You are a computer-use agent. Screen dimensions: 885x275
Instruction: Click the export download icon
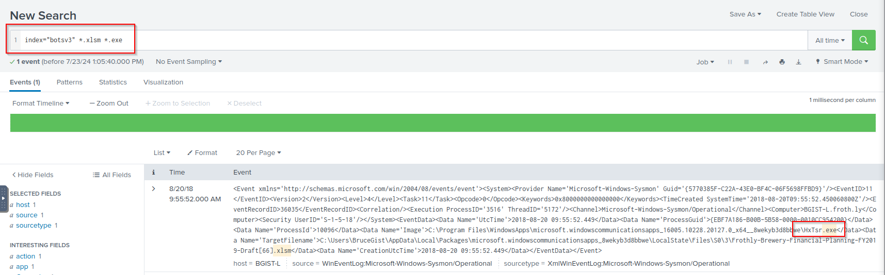pos(798,62)
